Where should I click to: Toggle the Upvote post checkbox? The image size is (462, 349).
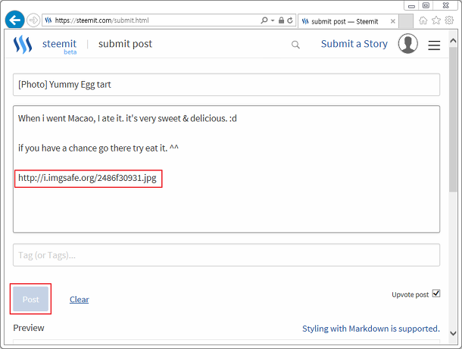(435, 294)
